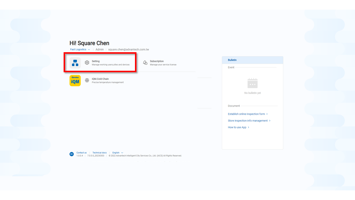Open the Technical docs link
355x200 pixels.
click(x=99, y=153)
